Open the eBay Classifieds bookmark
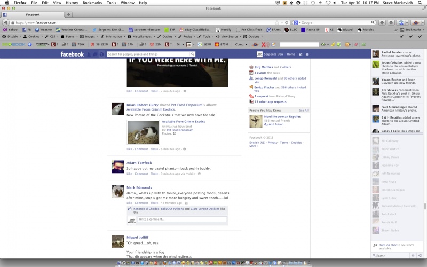The image size is (427, 267). 195,30
